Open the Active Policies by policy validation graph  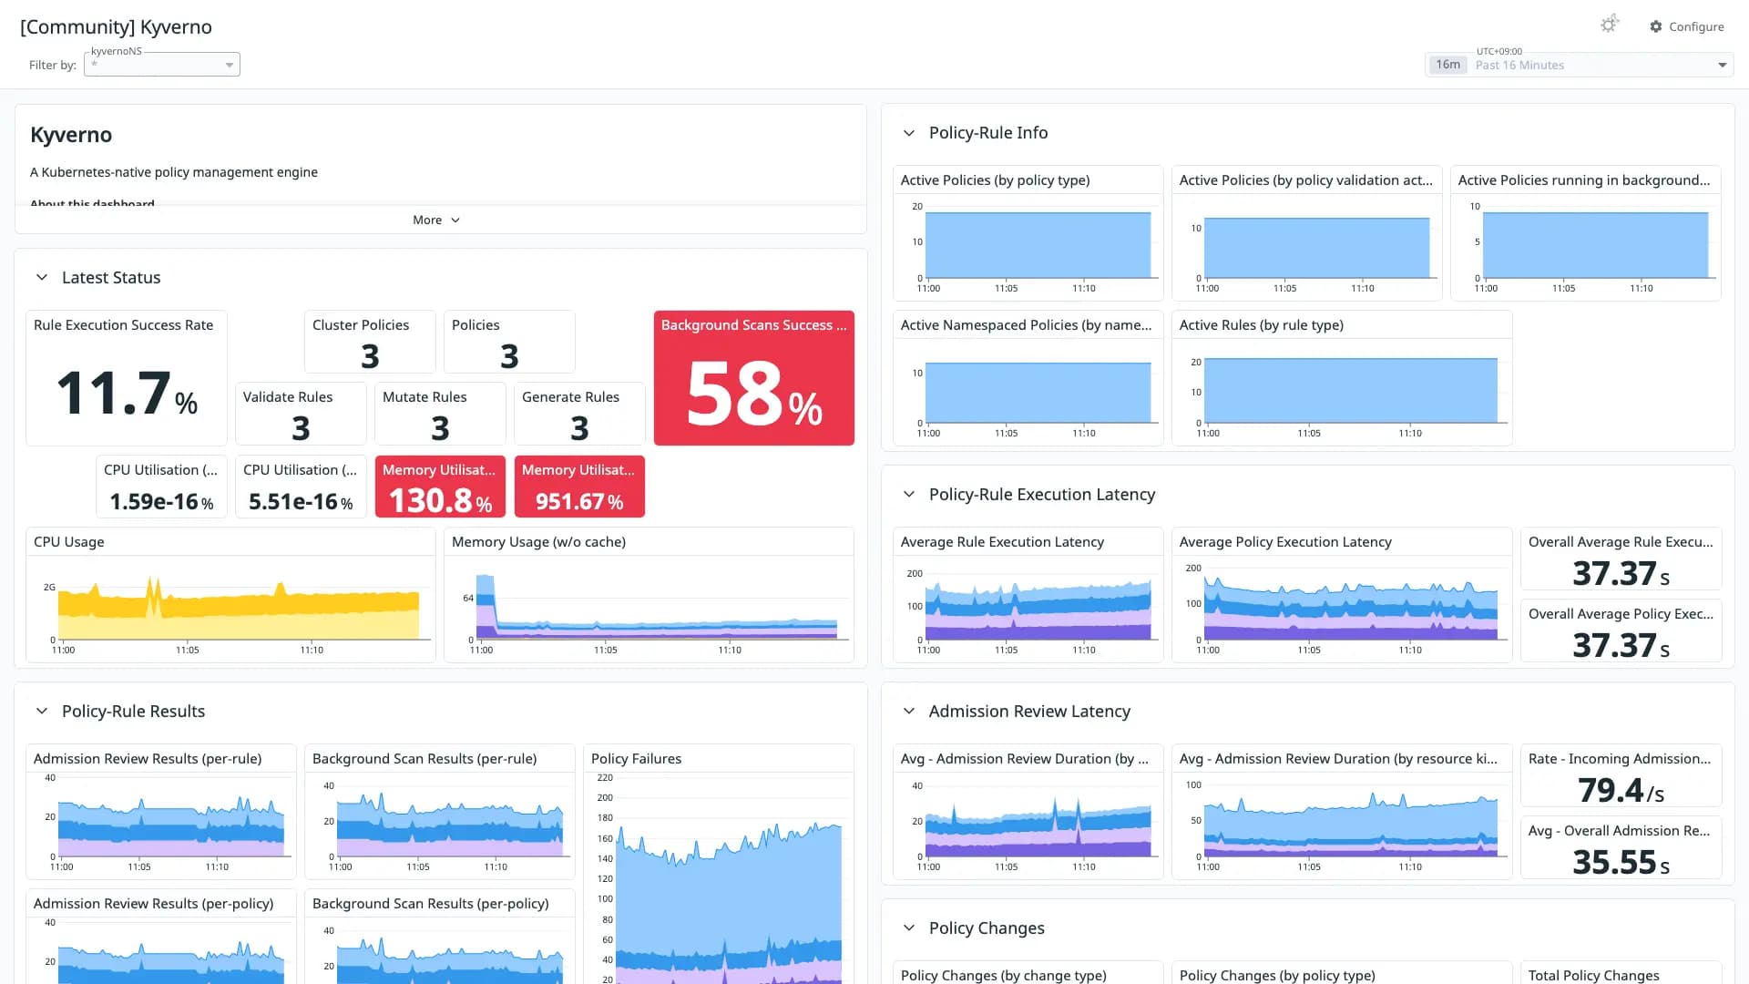(x=1307, y=233)
